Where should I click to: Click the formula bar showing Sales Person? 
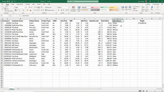pos(92,16)
